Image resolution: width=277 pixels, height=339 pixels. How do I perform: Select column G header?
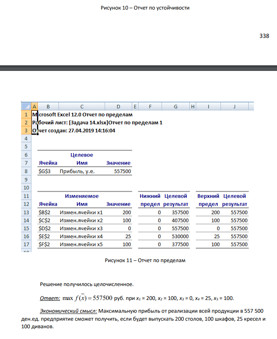[176, 106]
